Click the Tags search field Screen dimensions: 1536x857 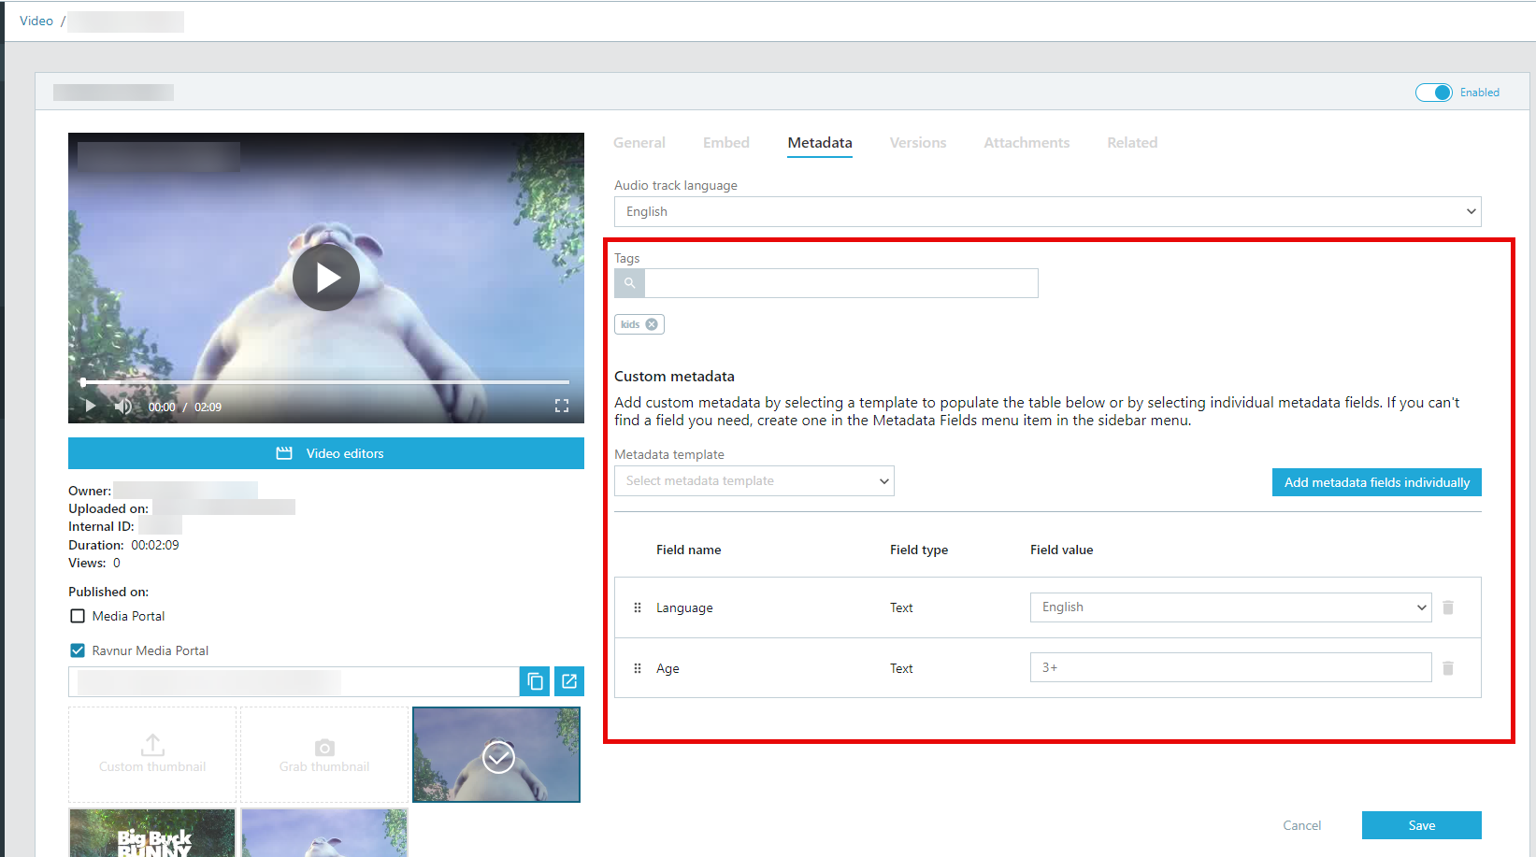(841, 283)
